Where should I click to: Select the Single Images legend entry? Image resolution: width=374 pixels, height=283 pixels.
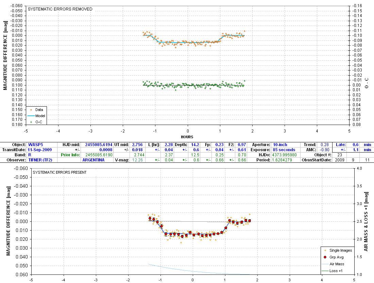(x=338, y=250)
